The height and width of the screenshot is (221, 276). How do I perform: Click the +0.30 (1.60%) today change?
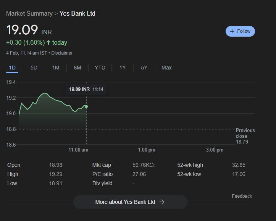(37, 43)
